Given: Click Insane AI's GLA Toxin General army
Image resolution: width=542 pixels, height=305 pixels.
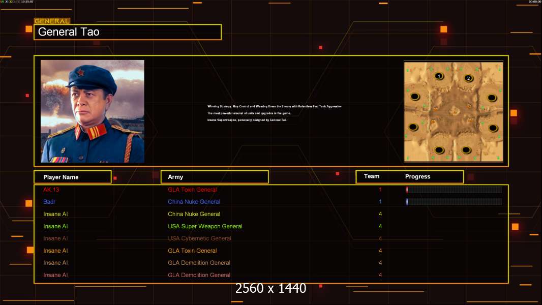Looking at the screenshot, I should 192,251.
